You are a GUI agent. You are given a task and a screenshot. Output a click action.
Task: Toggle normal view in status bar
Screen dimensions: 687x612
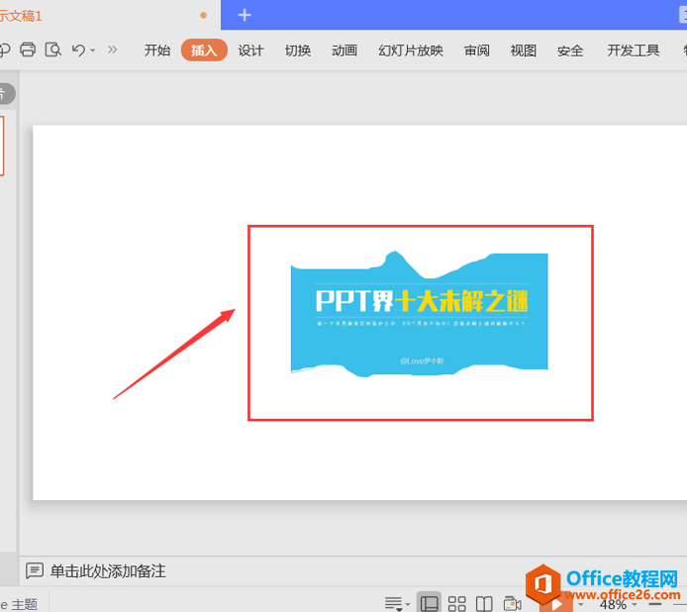click(429, 603)
